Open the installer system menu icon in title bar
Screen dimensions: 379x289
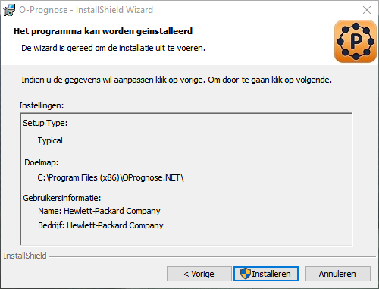click(x=9, y=10)
